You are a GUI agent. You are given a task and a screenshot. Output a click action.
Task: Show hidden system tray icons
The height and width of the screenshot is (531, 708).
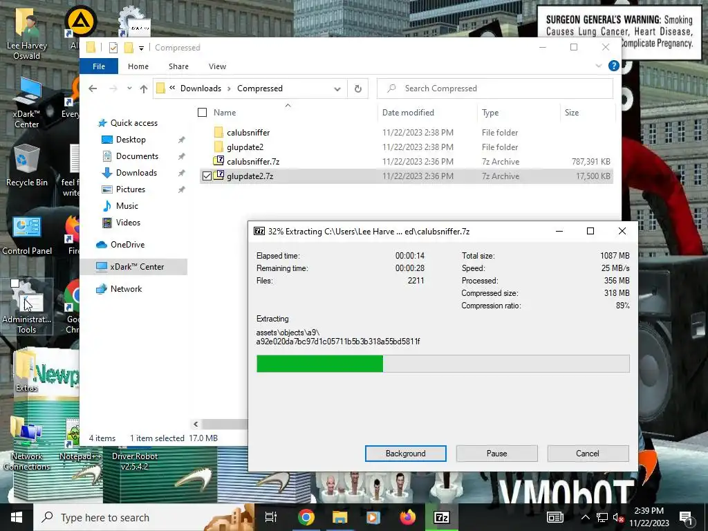coord(585,517)
